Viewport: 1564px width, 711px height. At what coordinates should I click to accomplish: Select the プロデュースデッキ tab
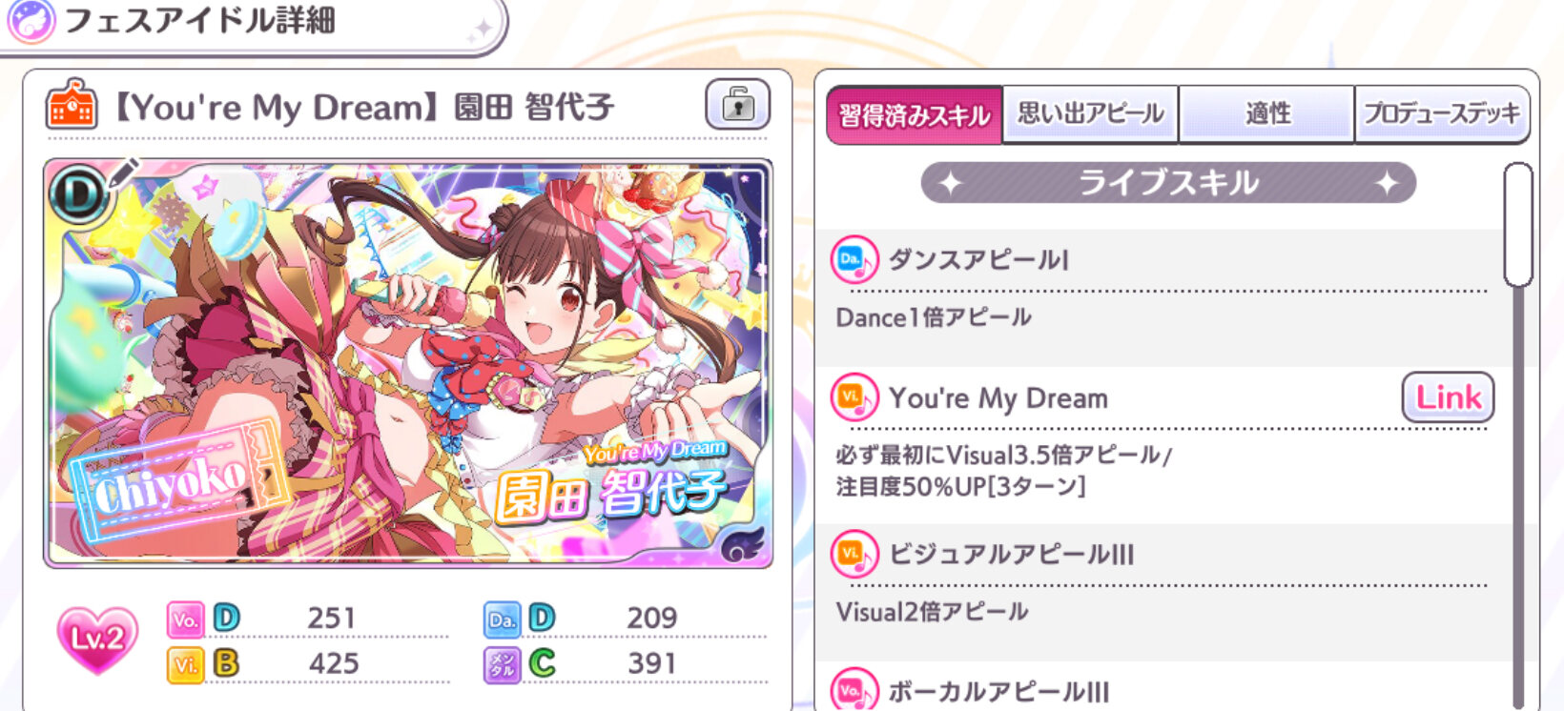(x=1442, y=113)
